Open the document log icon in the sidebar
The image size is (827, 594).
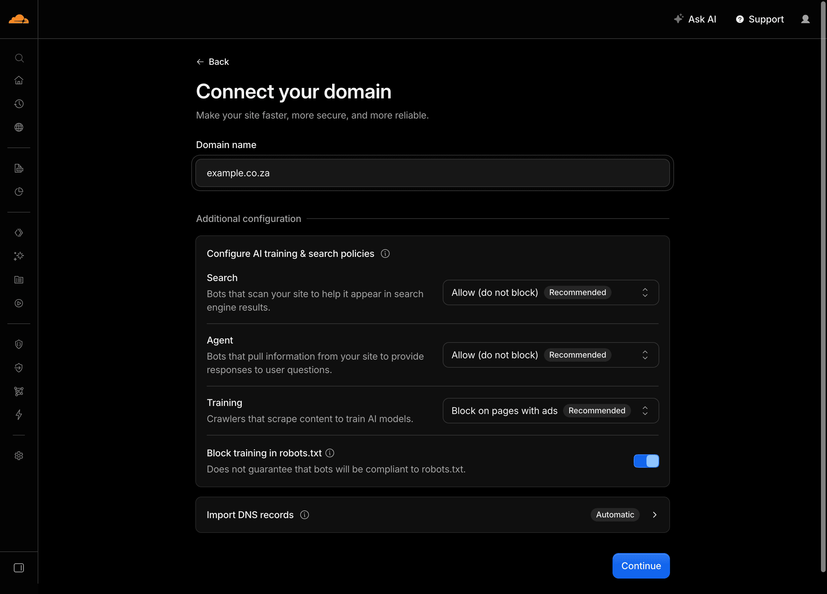click(x=19, y=168)
